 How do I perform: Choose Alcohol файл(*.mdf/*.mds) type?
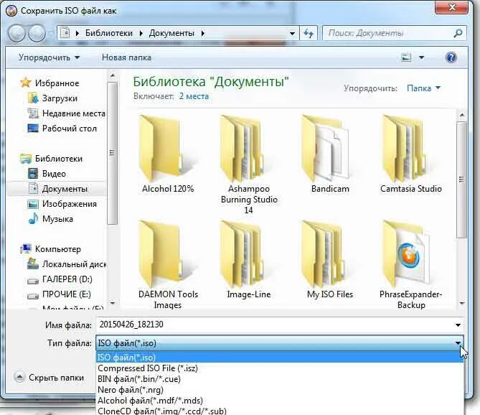(280, 401)
